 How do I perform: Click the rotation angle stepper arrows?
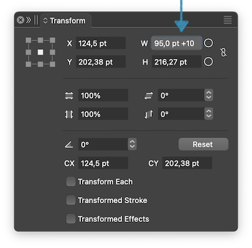pyautogui.click(x=132, y=144)
